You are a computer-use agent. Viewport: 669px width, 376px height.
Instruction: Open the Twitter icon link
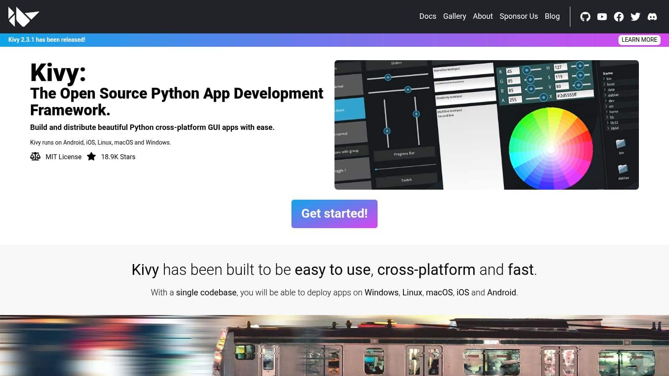[x=636, y=17]
